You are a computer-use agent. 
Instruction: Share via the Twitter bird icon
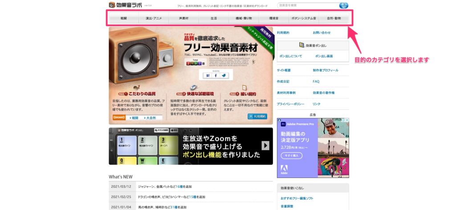point(224,75)
